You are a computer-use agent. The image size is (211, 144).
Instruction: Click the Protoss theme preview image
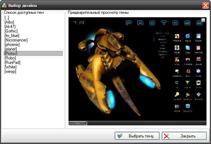(137, 71)
